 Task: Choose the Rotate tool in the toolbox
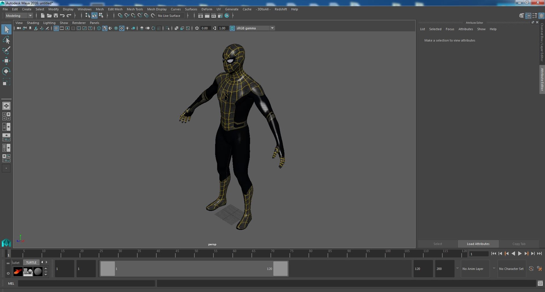tap(6, 71)
